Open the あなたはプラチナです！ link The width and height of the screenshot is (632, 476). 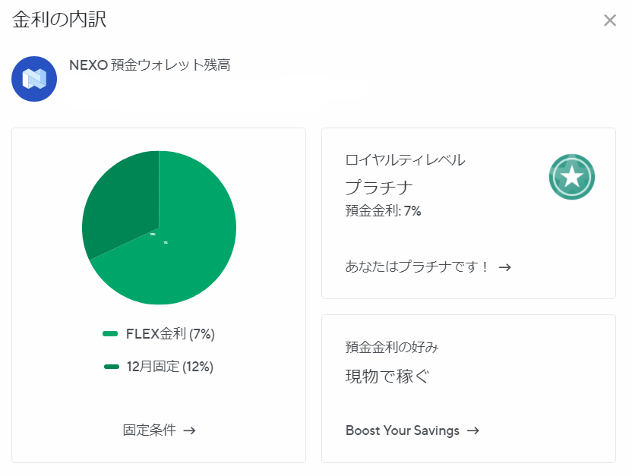coord(418,267)
